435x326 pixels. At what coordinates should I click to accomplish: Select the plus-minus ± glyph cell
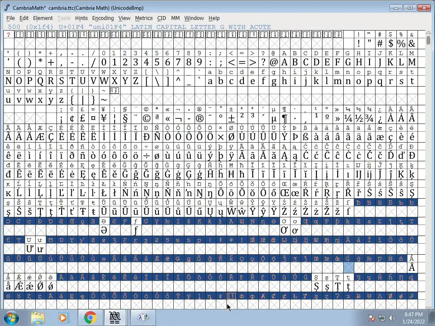click(231, 118)
